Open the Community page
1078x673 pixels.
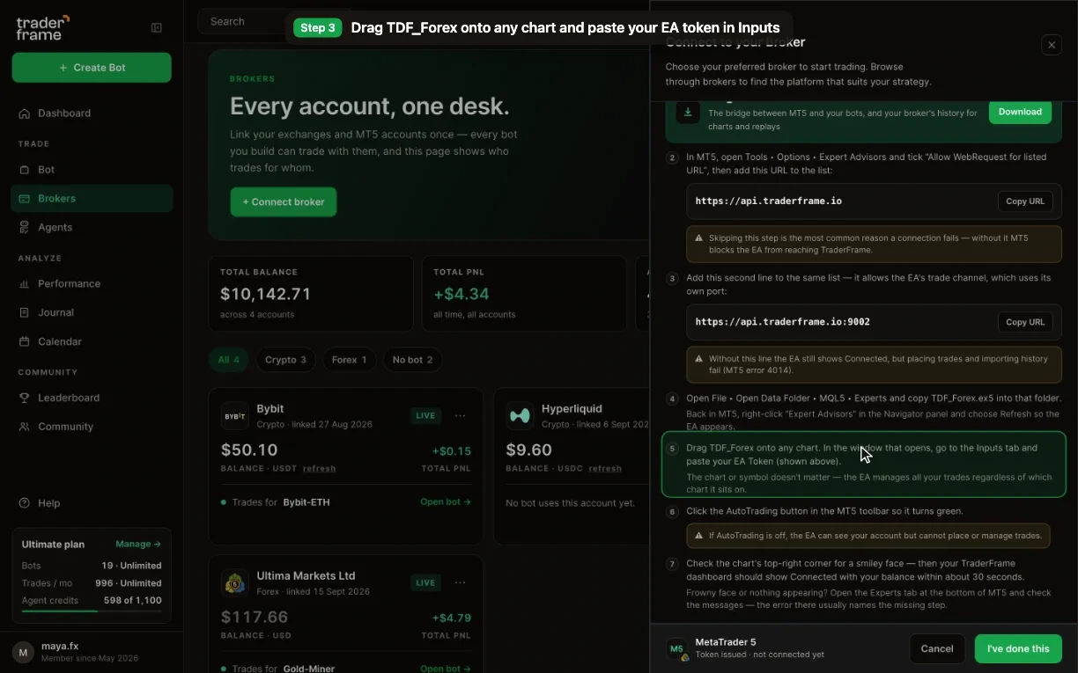92,427
